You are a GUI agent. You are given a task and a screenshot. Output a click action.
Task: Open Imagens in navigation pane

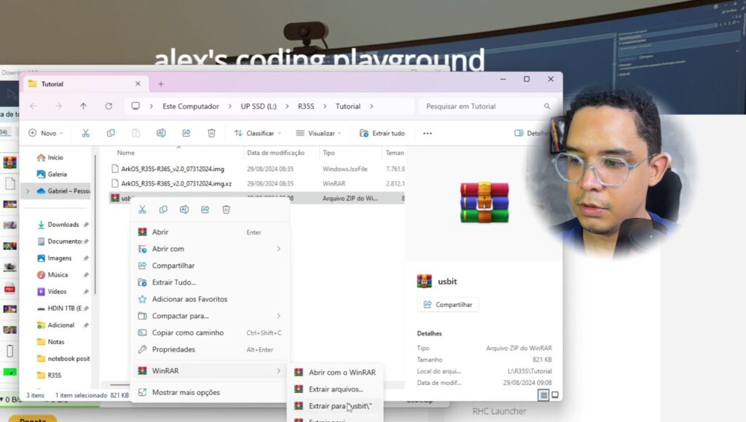pos(58,258)
